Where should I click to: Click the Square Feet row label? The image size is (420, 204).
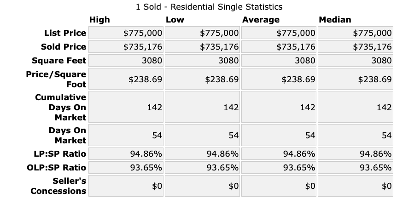tap(59, 61)
